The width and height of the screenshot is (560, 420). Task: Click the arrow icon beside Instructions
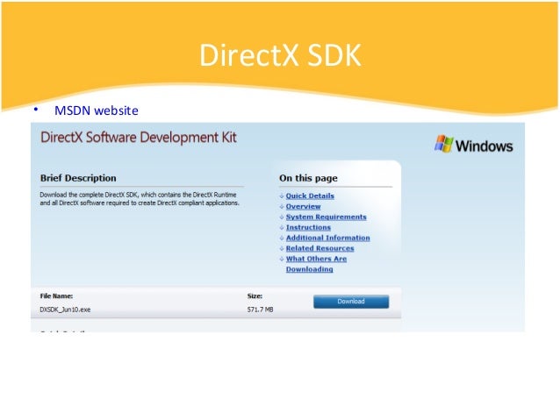pyautogui.click(x=282, y=227)
